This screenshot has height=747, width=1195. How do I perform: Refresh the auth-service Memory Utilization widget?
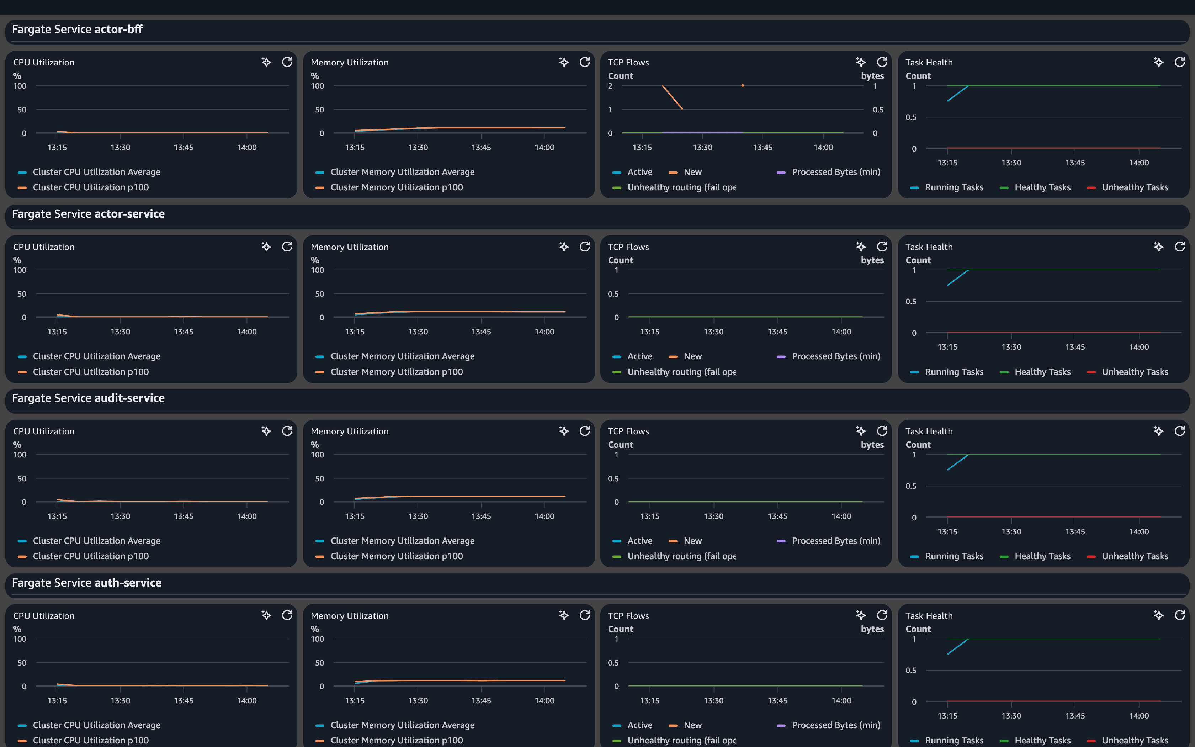[x=585, y=615]
